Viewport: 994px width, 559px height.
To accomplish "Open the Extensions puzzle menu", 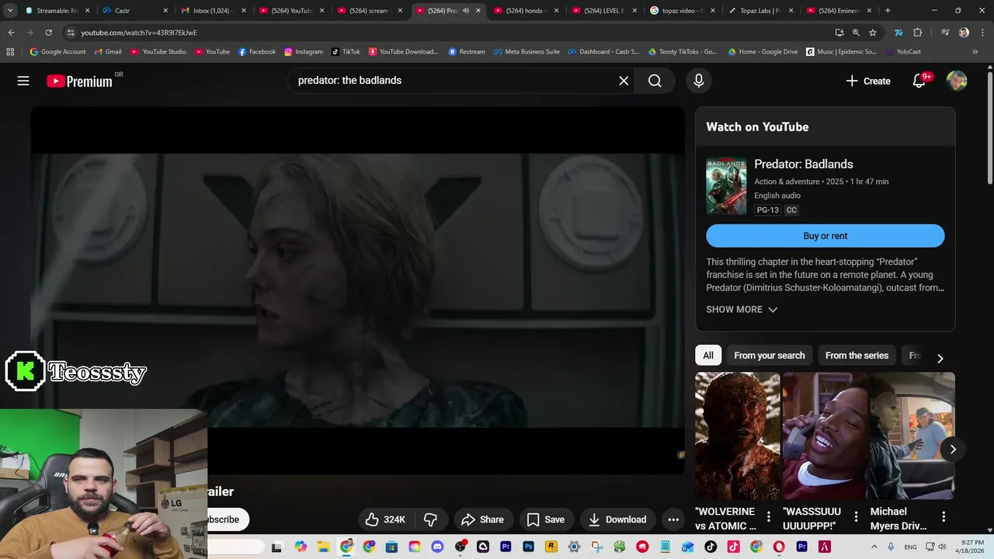I will coord(918,33).
